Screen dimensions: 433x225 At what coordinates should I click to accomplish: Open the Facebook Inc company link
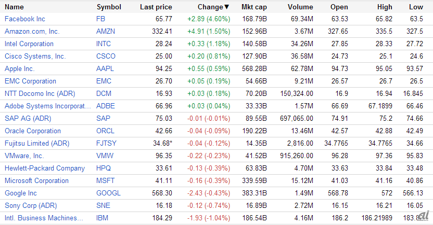(x=25, y=19)
